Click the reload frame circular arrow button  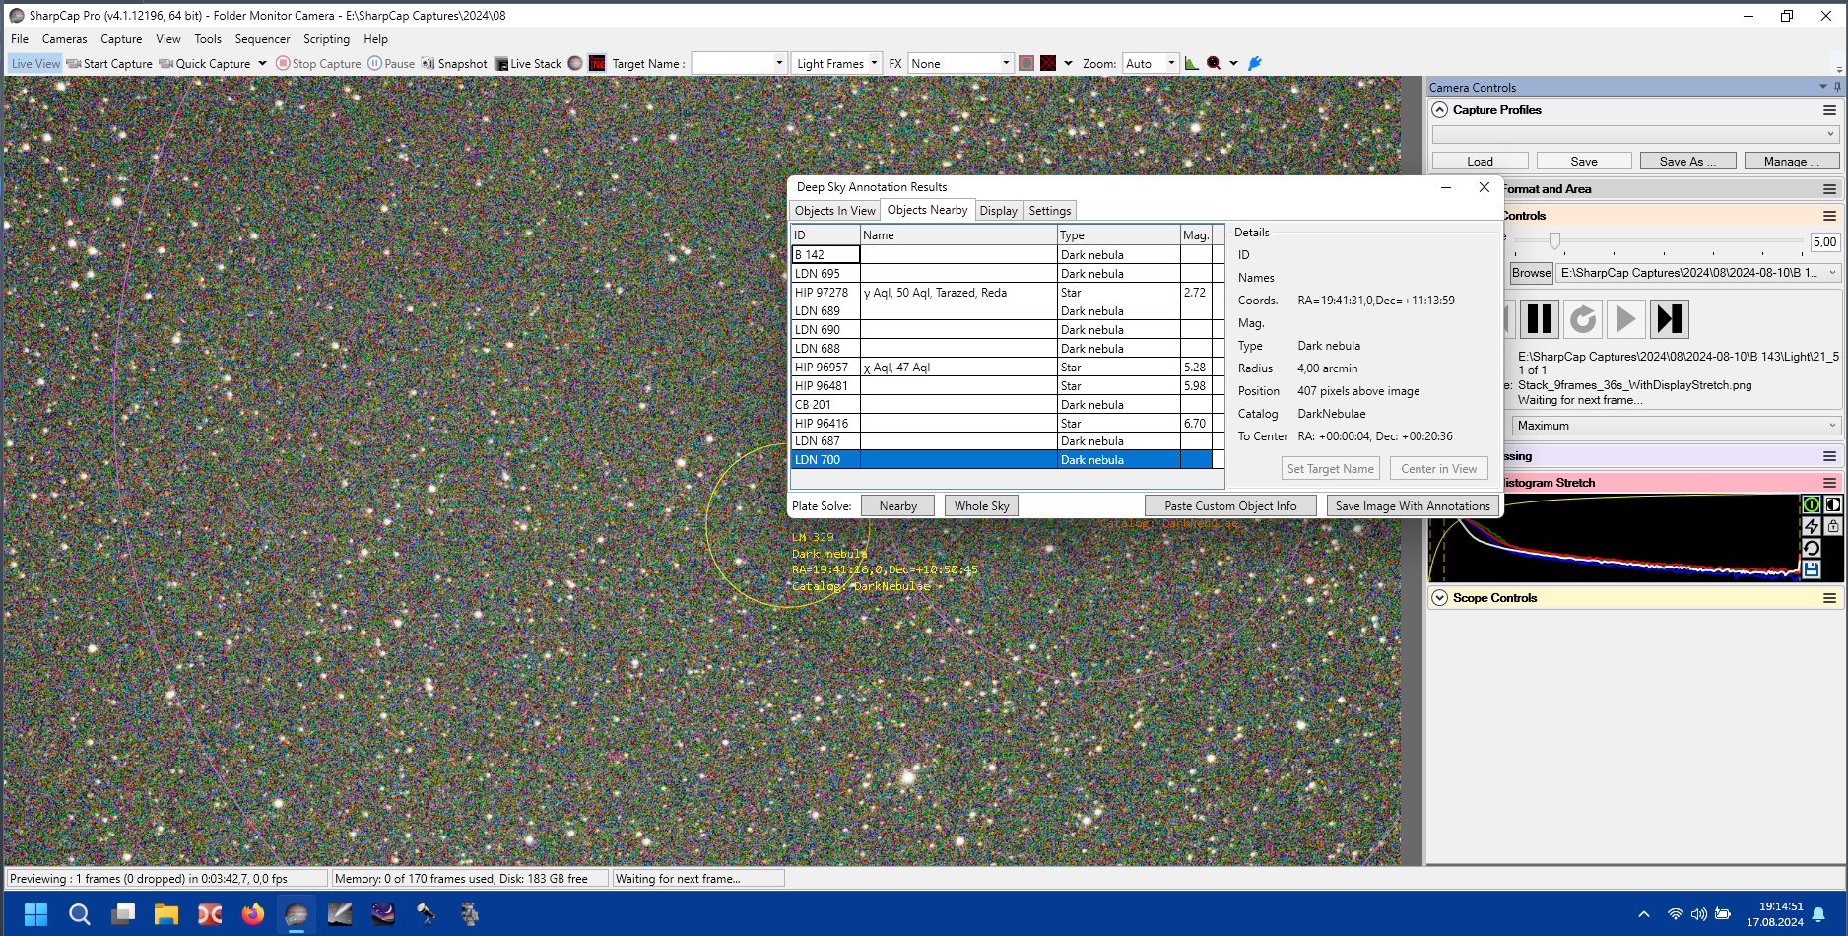[1583, 319]
